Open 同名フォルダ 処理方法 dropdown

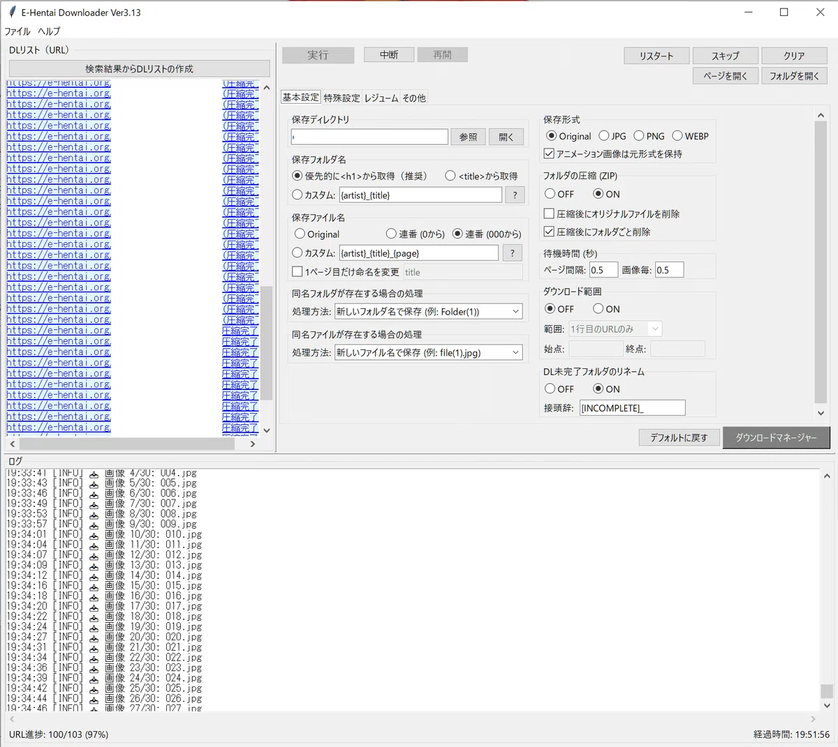428,312
